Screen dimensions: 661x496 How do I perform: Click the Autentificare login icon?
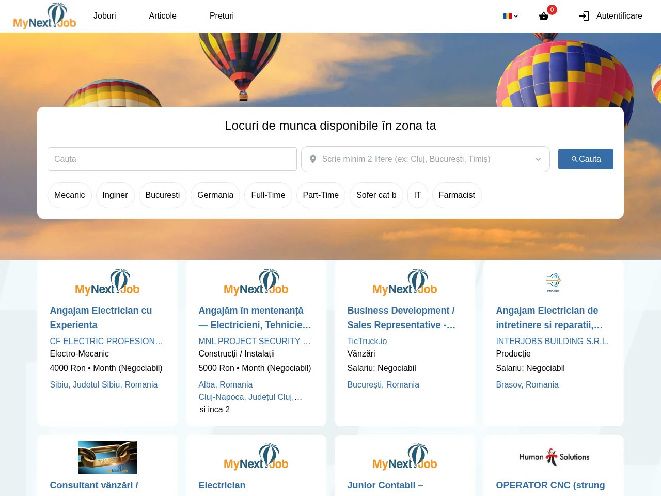click(584, 16)
